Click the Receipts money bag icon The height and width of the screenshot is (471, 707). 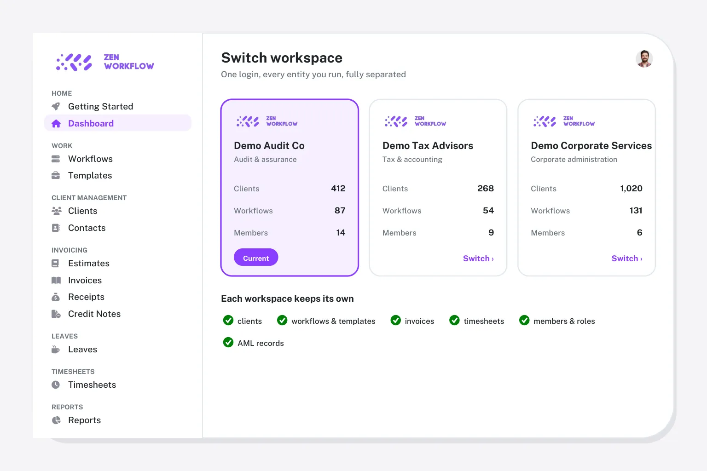coord(56,297)
